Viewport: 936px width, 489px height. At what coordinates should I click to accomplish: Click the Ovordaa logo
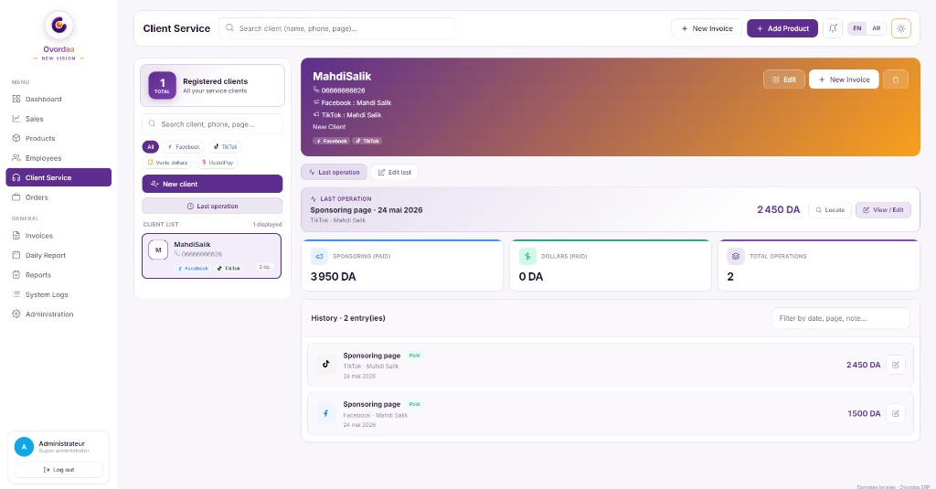click(x=58, y=25)
